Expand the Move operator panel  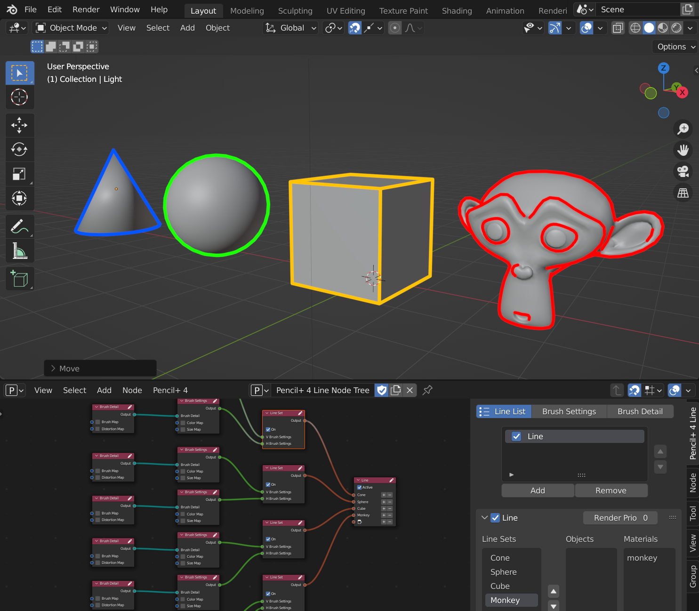[53, 369]
